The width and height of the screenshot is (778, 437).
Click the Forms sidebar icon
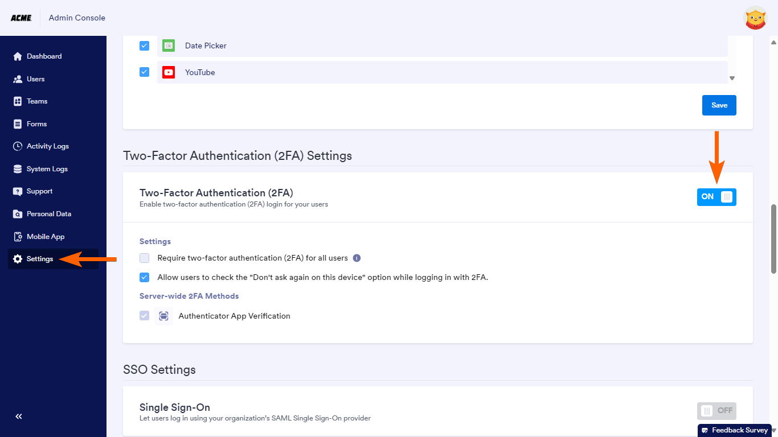pos(17,124)
